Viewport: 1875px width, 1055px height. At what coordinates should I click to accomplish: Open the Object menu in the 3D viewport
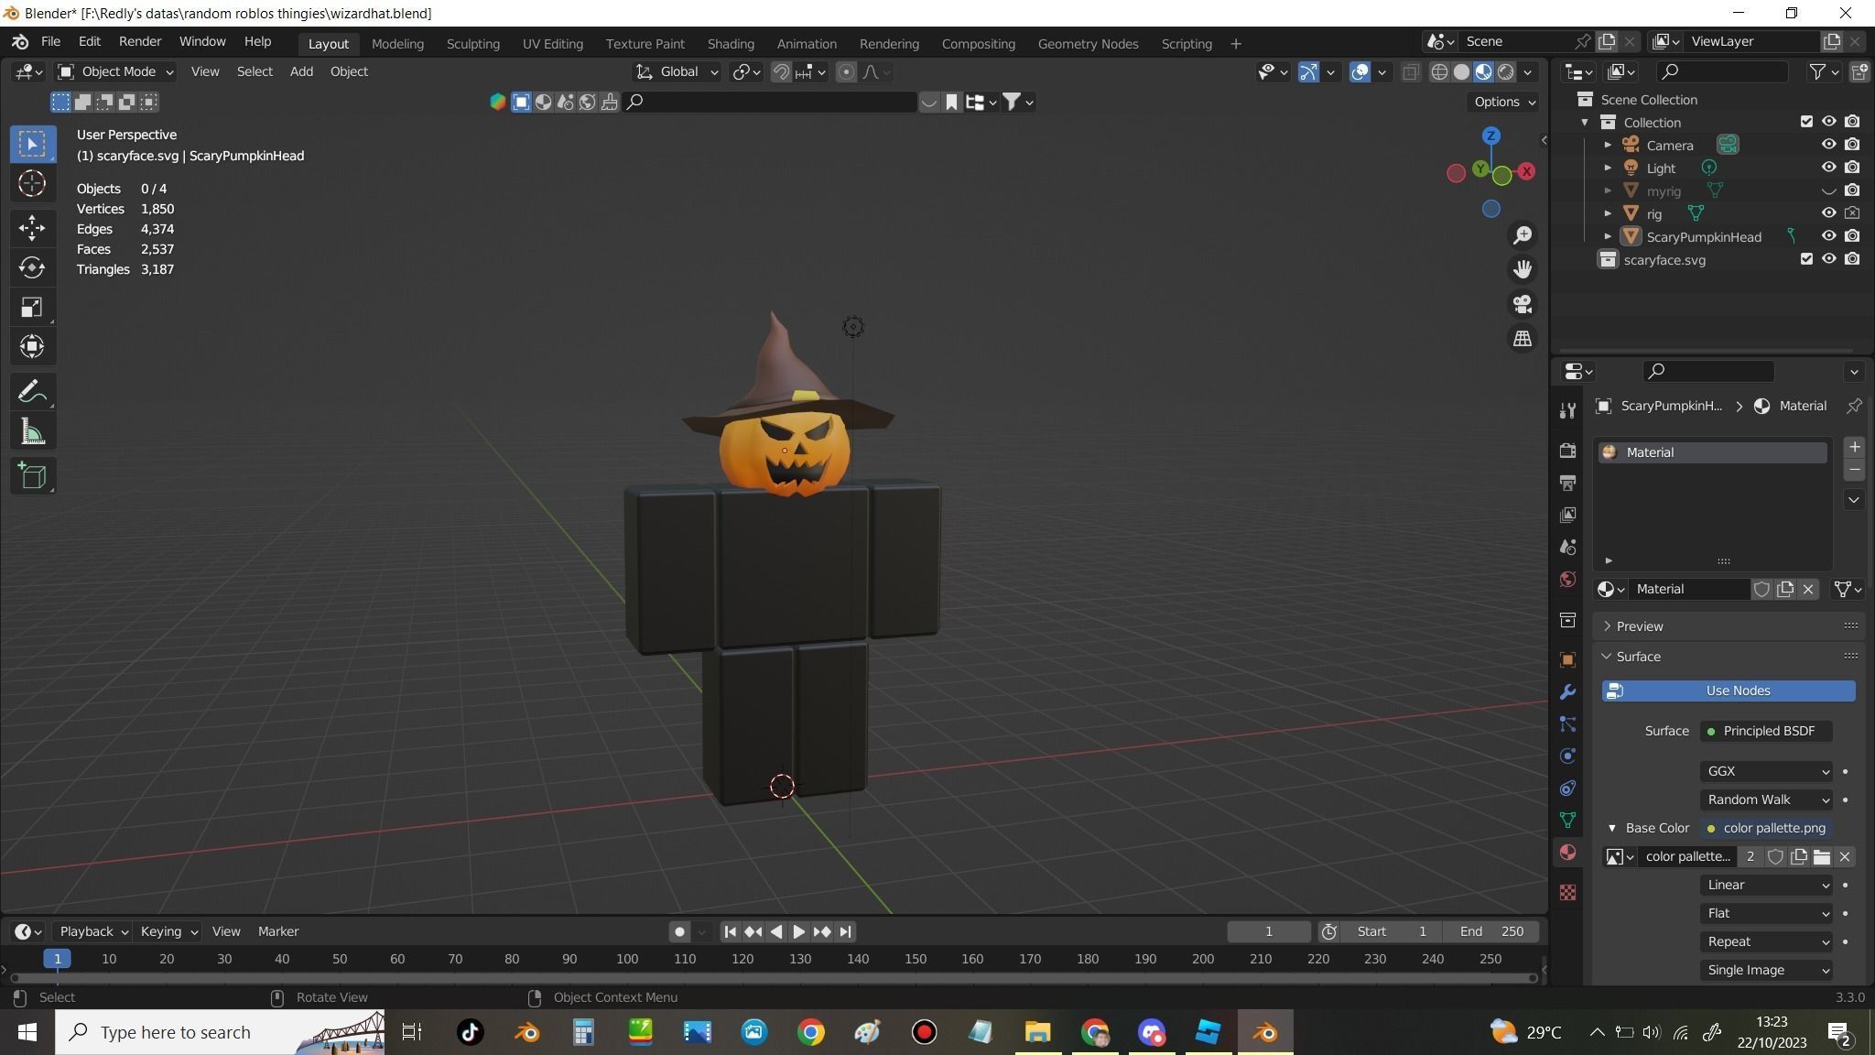(x=349, y=71)
